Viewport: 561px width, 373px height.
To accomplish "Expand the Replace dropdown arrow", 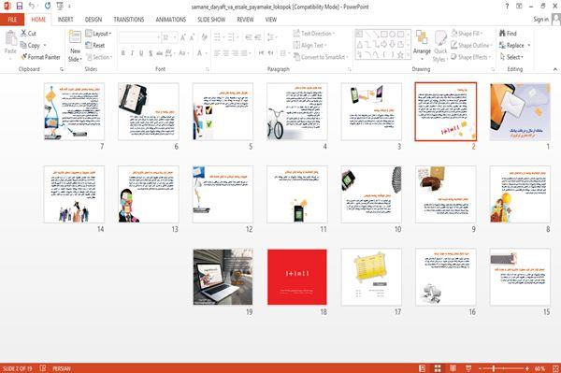I will 529,45.
